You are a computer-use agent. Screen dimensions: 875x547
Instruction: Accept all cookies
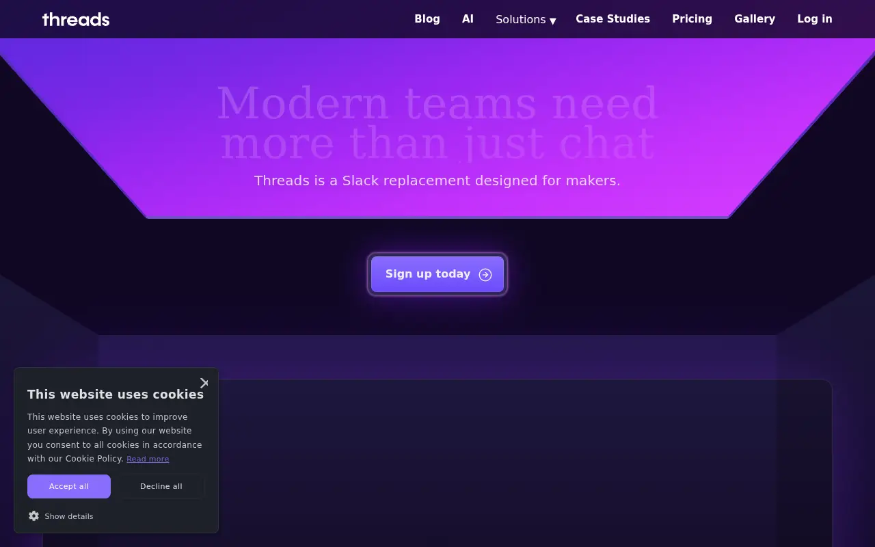tap(69, 486)
